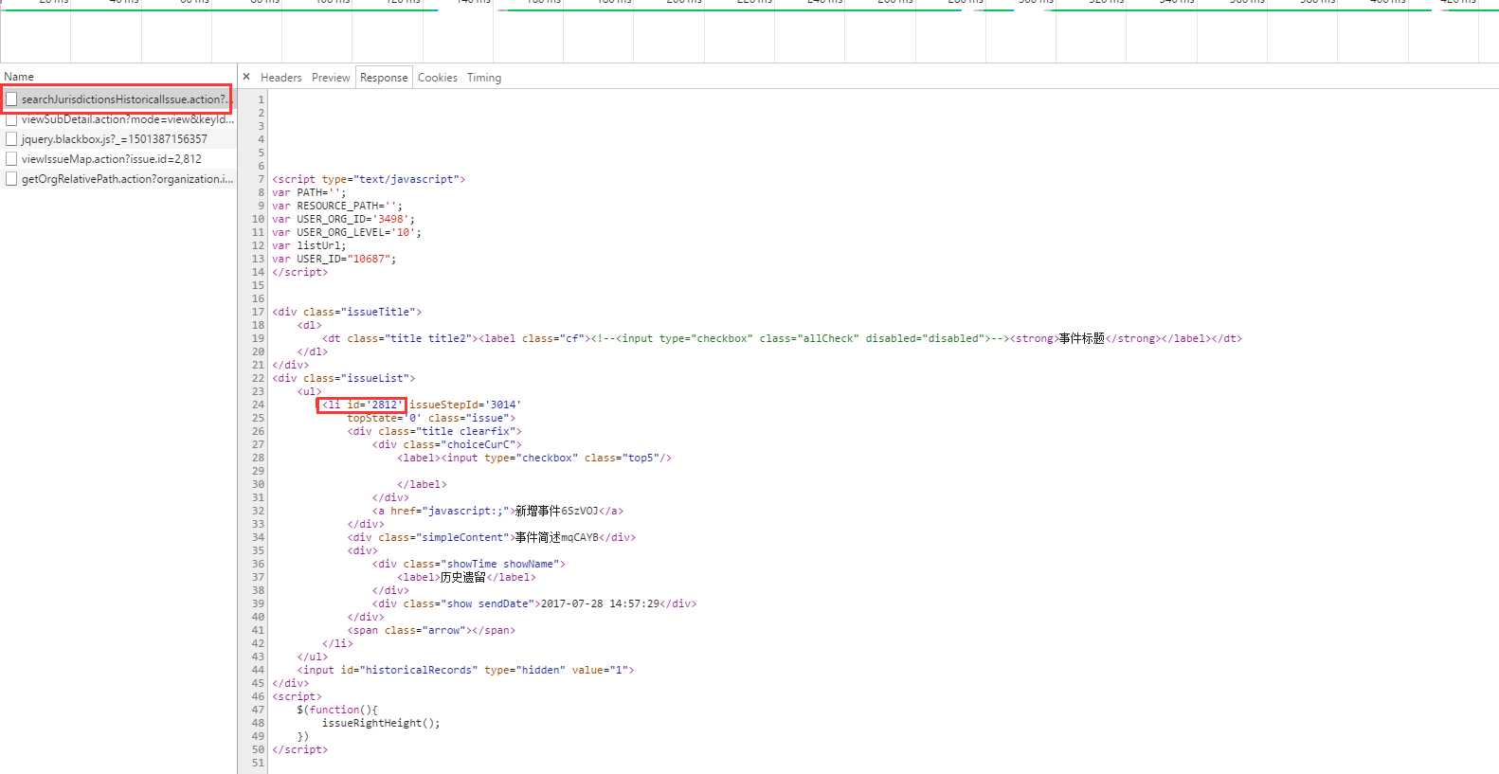Click the dt class="title title2" line
Screen dimensions: 1499x774
(782, 338)
